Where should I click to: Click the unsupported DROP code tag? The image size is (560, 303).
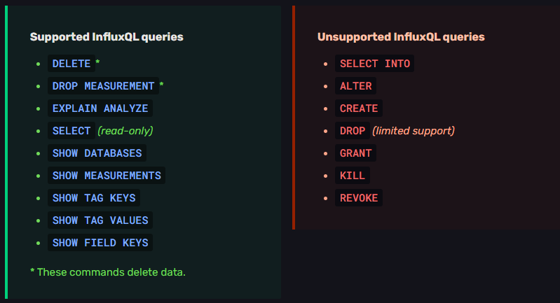click(x=353, y=131)
